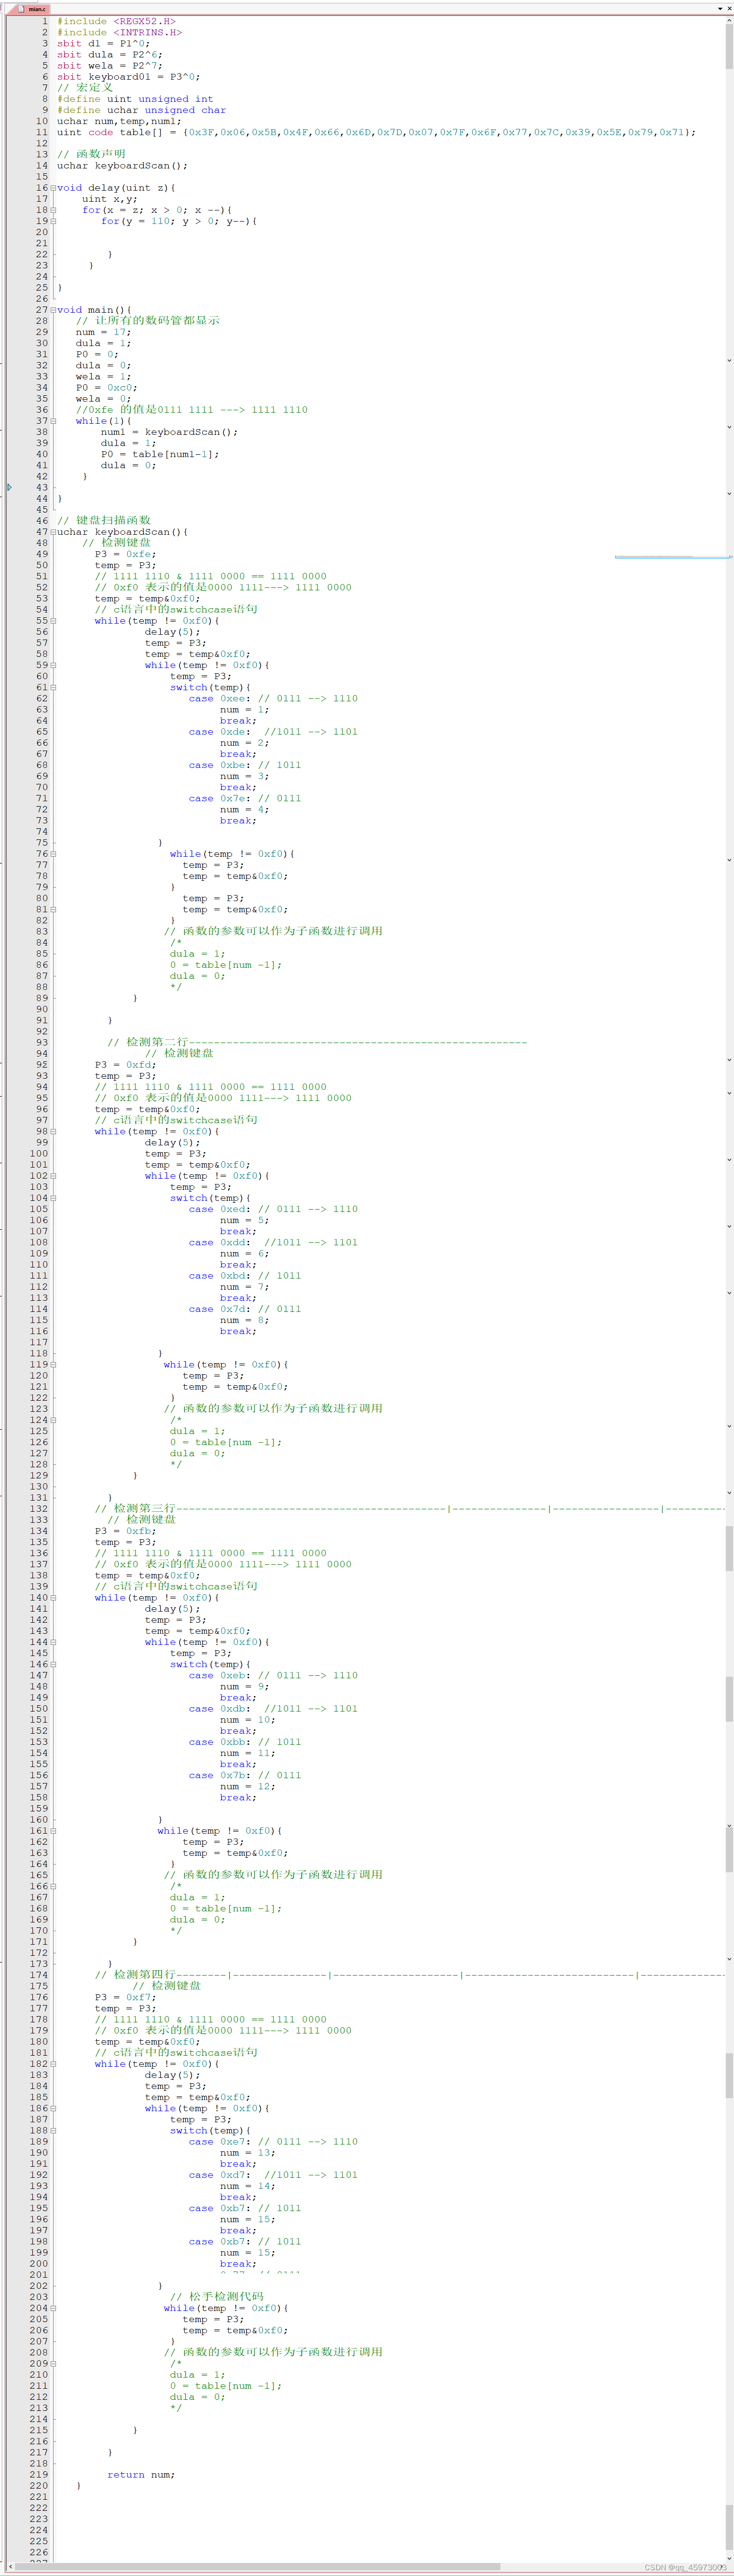Click line 'sbit dula = P2^6;'
The height and width of the screenshot is (2576, 734).
point(110,55)
